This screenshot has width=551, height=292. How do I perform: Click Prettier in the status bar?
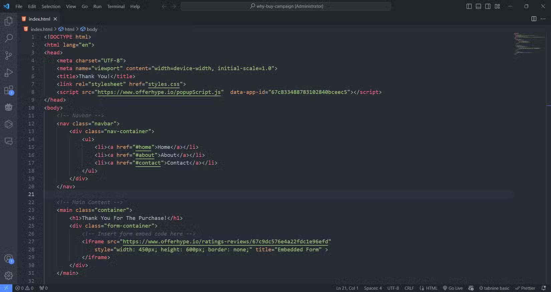pyautogui.click(x=525, y=288)
